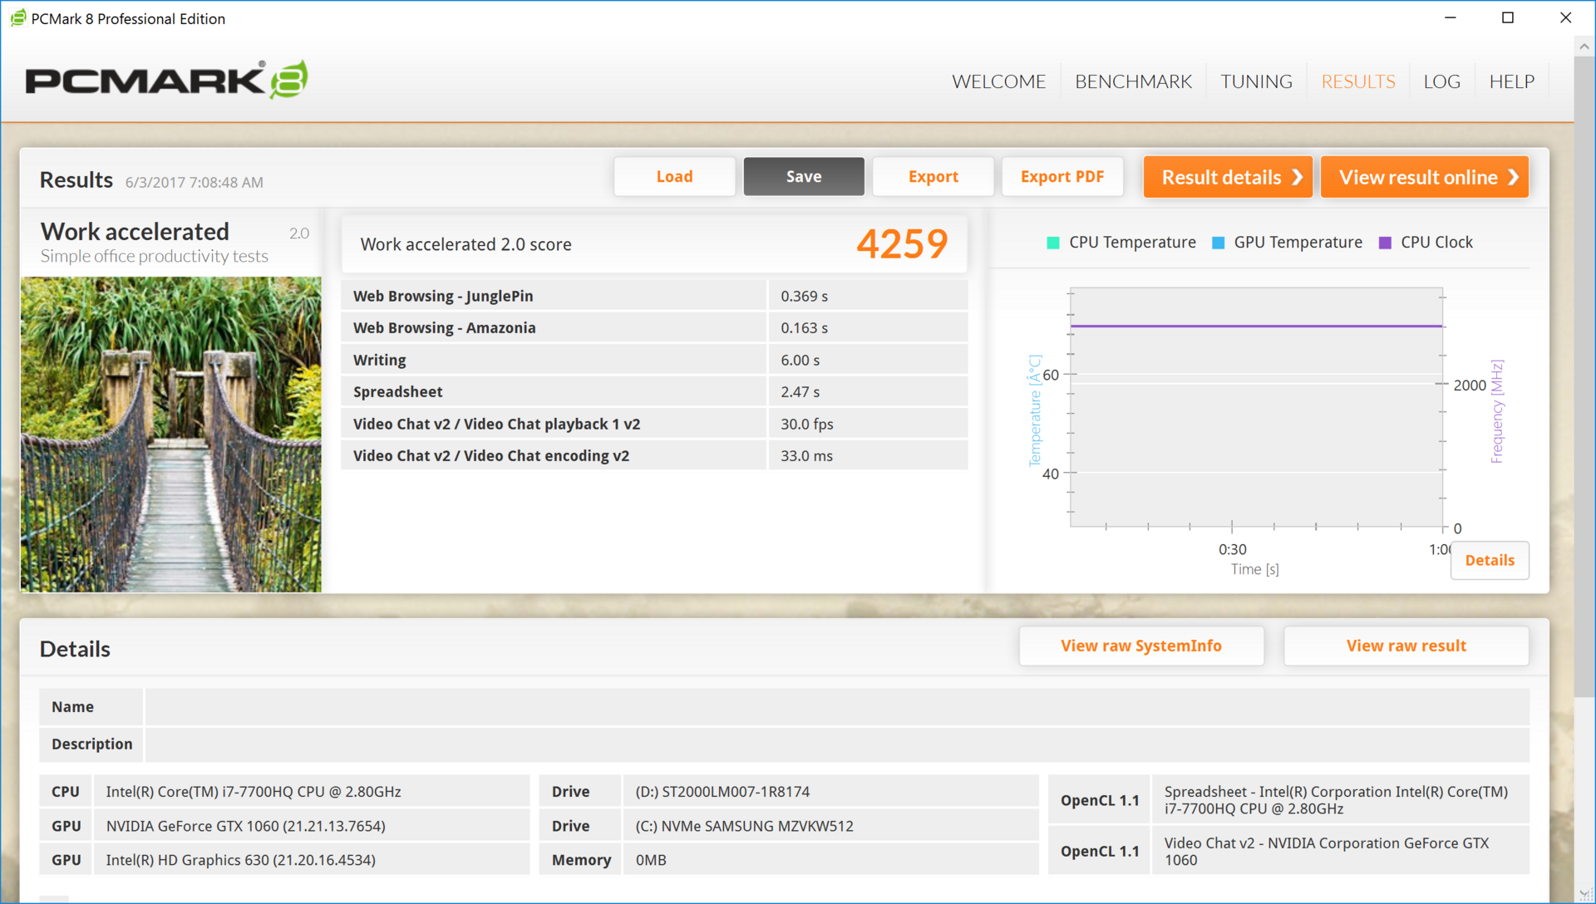The image size is (1596, 904).
Task: Click the Name input field
Action: pyautogui.click(x=837, y=706)
